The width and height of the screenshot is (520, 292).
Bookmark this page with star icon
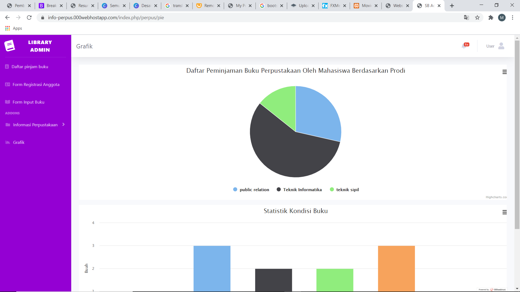(x=477, y=18)
